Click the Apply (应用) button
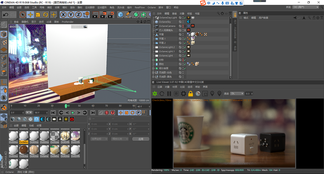Image resolution: width=324 pixels, height=174 pixels. pos(141,139)
